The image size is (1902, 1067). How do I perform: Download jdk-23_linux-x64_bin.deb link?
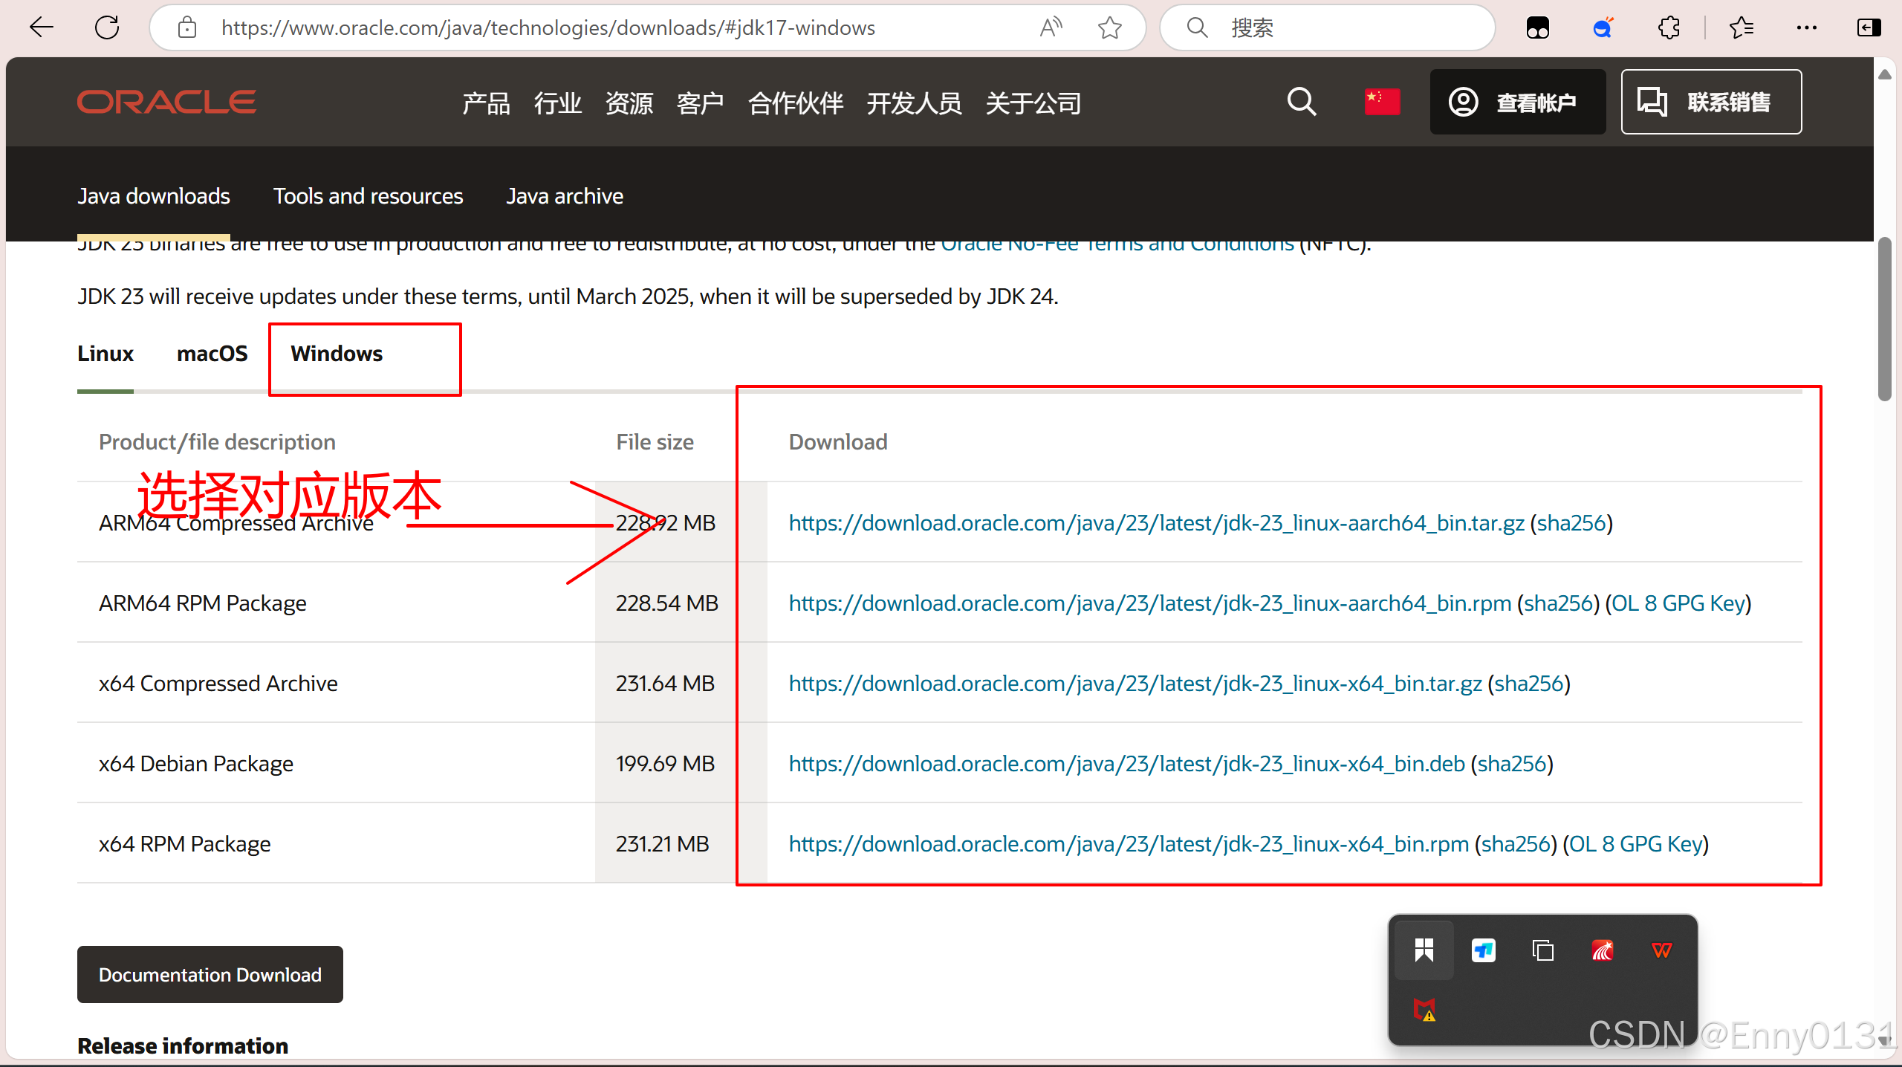[1126, 764]
